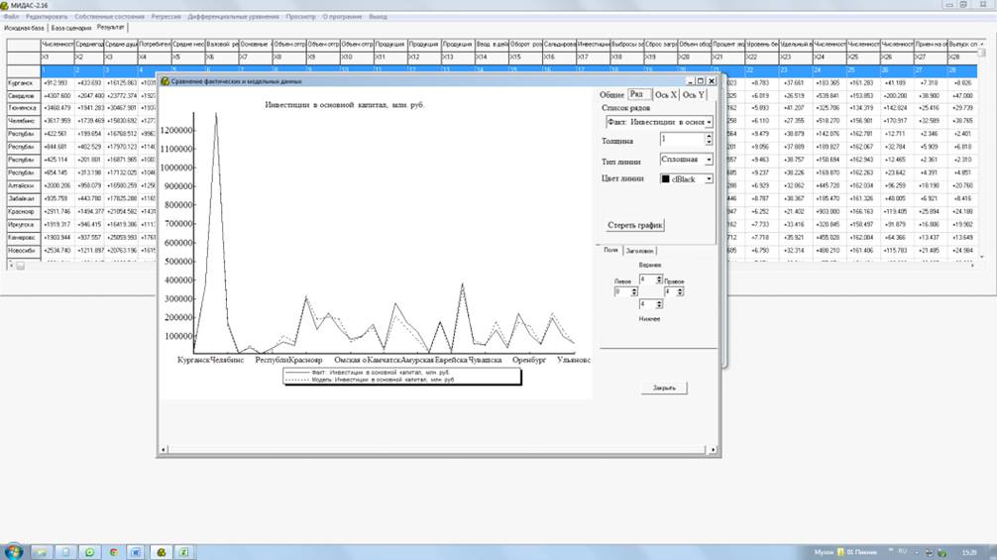This screenshot has height=560, width=997.
Task: Open Word from the taskbar
Action: pyautogui.click(x=137, y=551)
